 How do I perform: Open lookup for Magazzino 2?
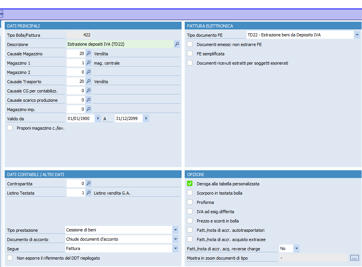[x=88, y=72]
